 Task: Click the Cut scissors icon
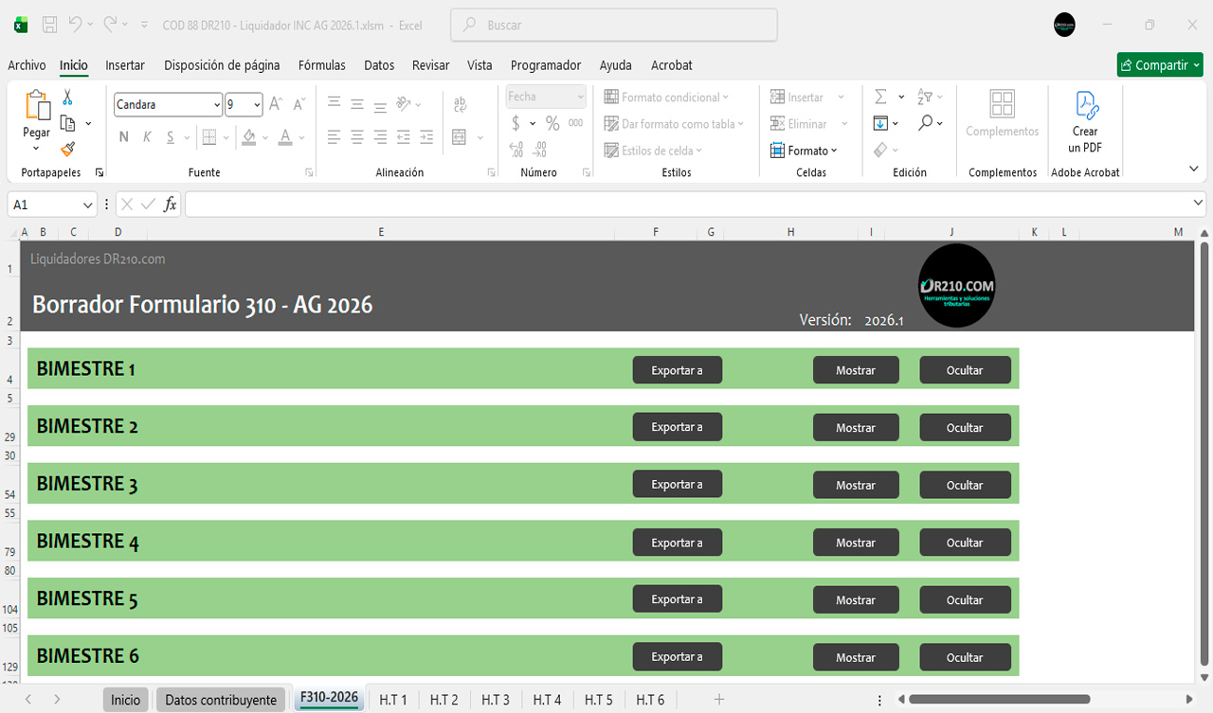tap(67, 98)
